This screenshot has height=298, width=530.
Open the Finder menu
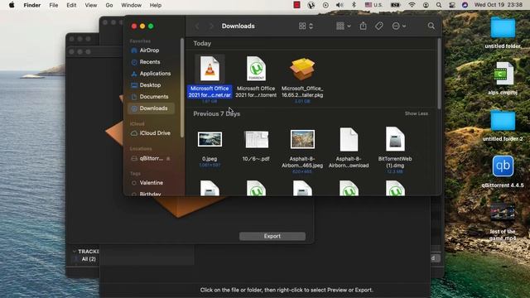click(x=32, y=5)
